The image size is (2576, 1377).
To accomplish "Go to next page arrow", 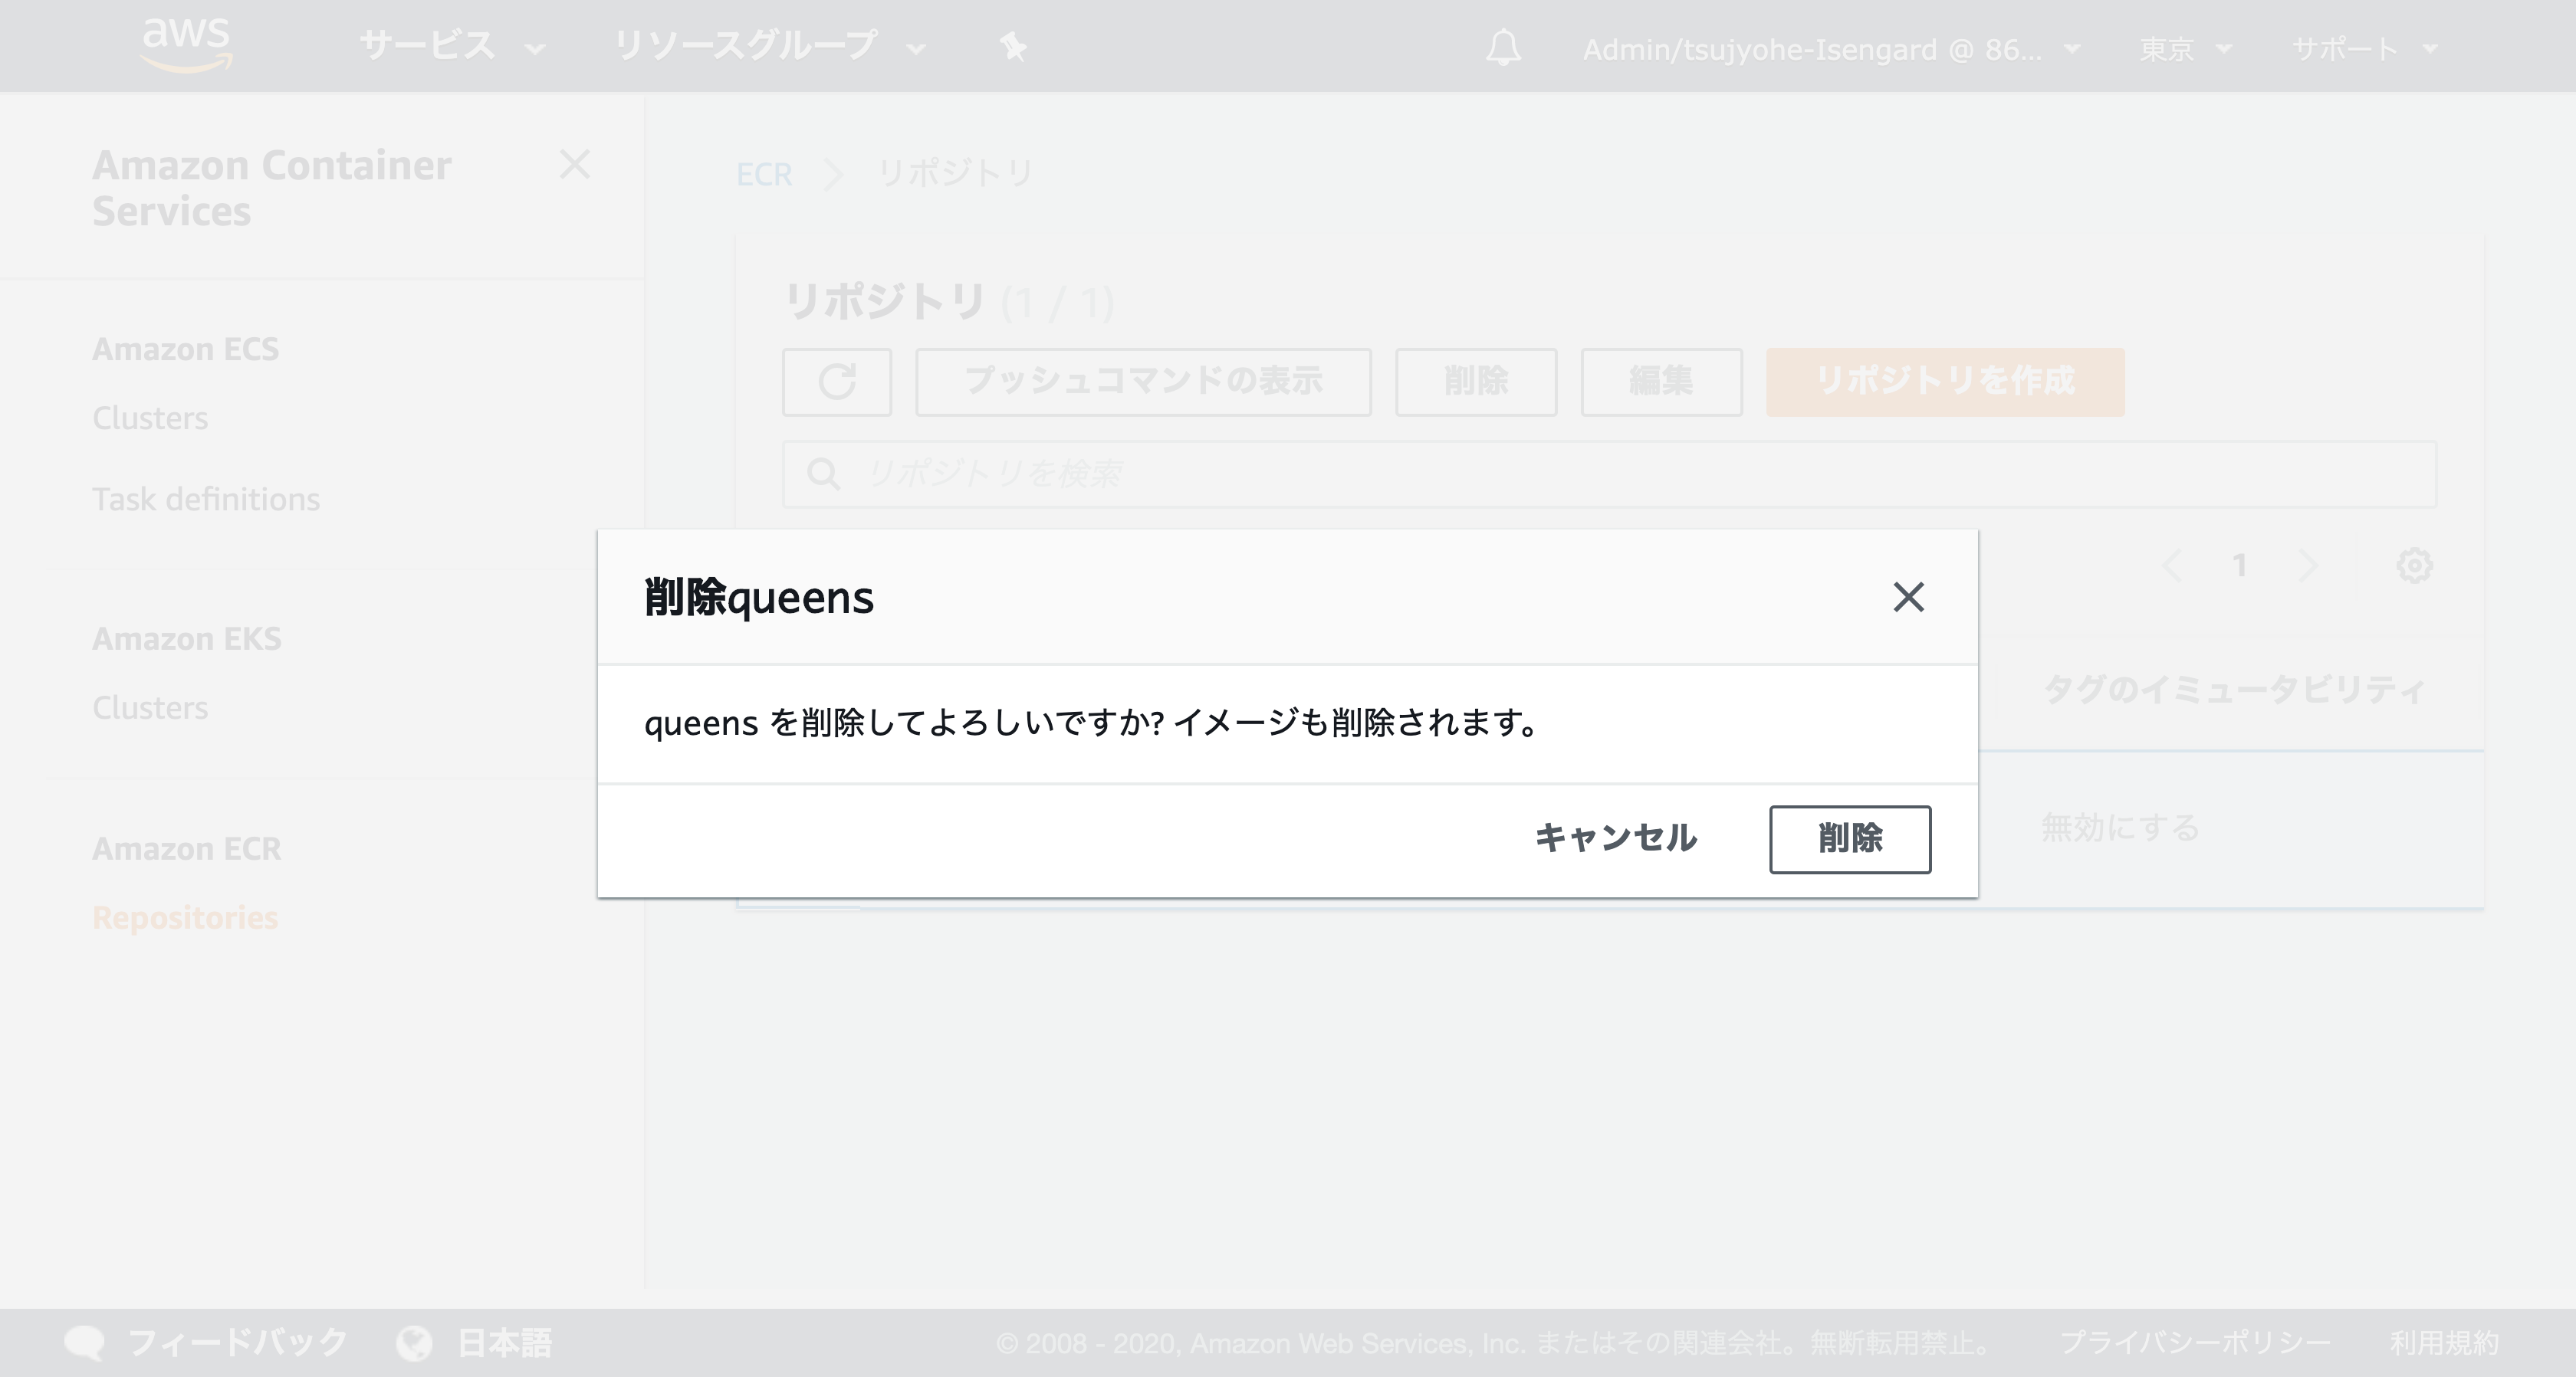I will [x=2308, y=566].
